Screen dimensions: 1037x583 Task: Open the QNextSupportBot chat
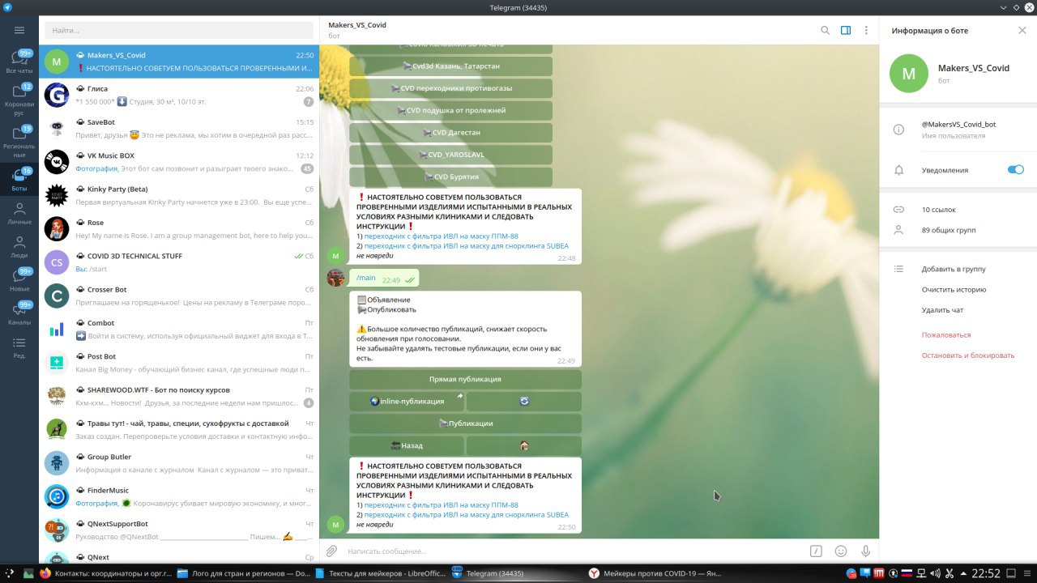point(179,530)
